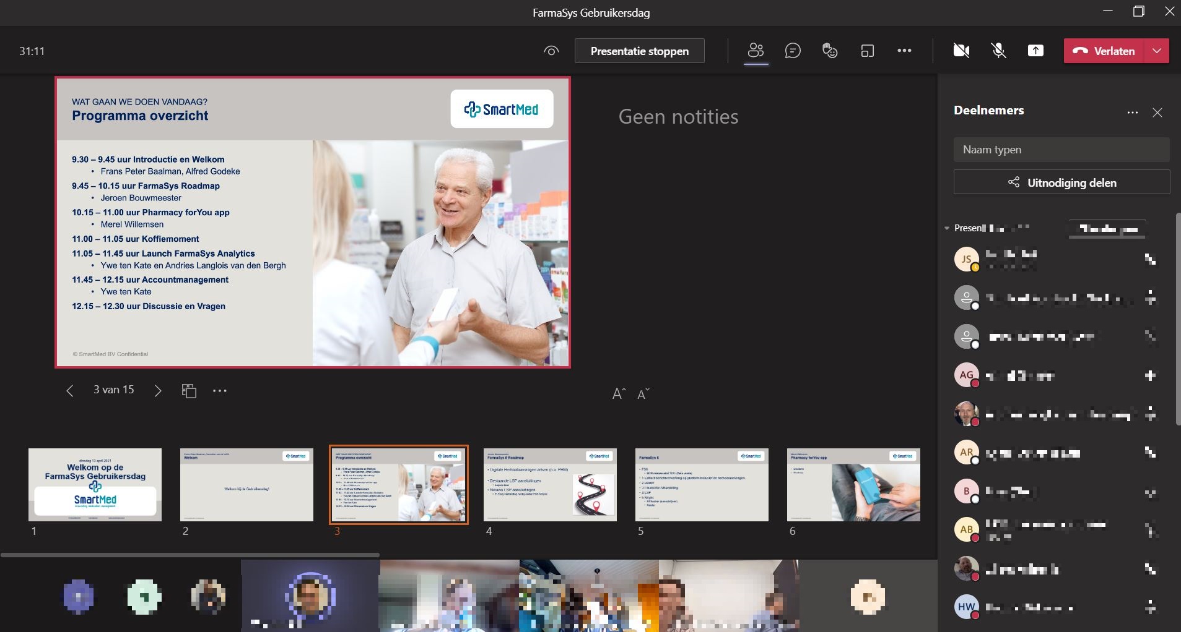This screenshot has width=1181, height=632.
Task: Click "11.45 – 12.15 uur Accountmanagement" line
Action: [x=150, y=280]
